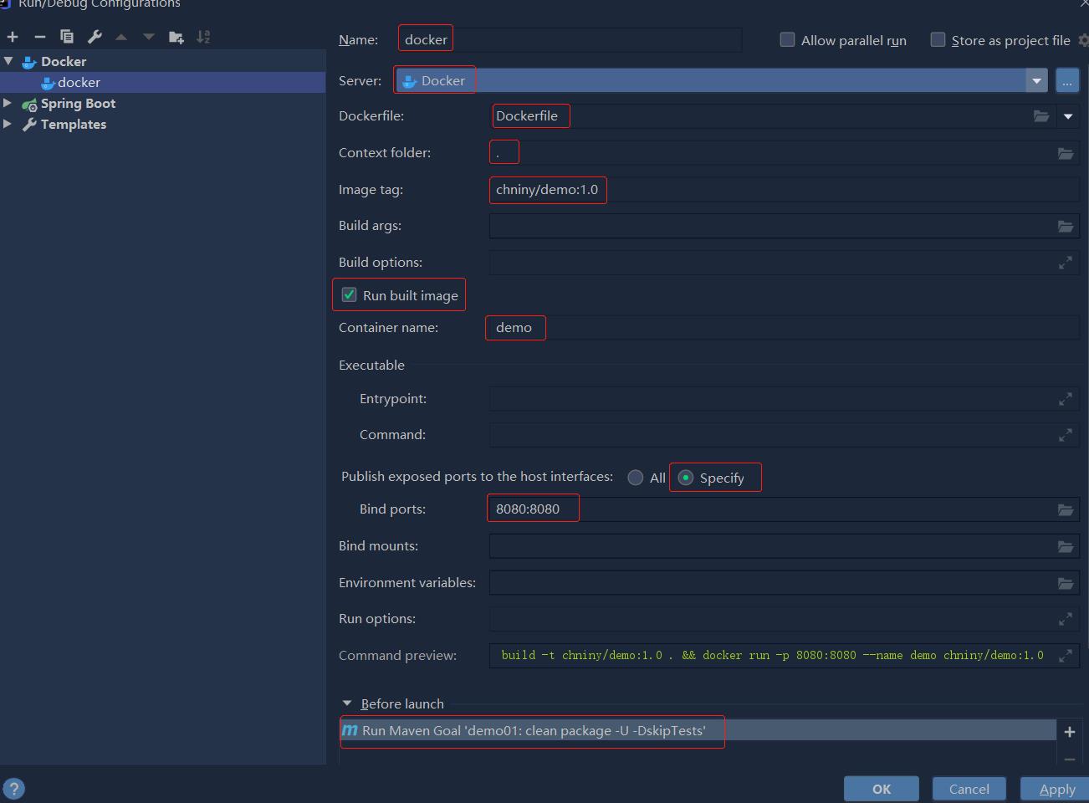Open Bind mounts editor icon
The image size is (1089, 803).
1066,546
